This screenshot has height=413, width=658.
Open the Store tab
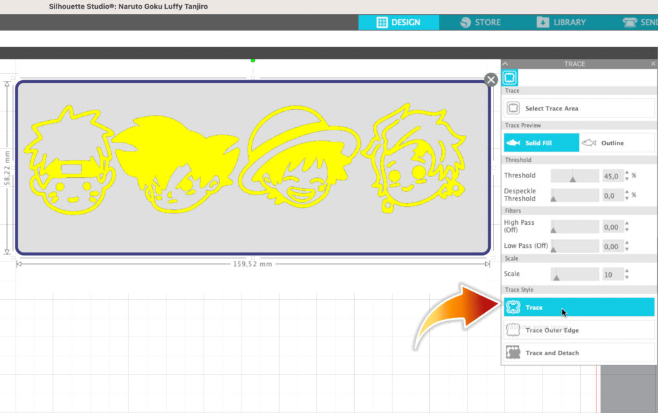tap(480, 22)
